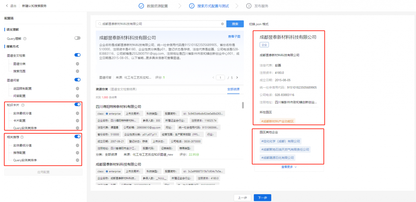This screenshot has width=416, height=202.
Task: Disable 图谱全文检索 switch
Action: click(x=77, y=55)
